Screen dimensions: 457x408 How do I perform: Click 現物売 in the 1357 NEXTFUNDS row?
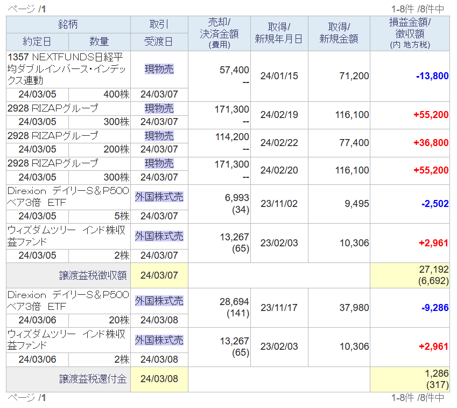(159, 69)
